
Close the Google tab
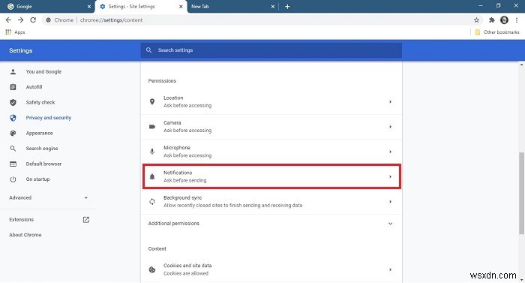tap(89, 6)
